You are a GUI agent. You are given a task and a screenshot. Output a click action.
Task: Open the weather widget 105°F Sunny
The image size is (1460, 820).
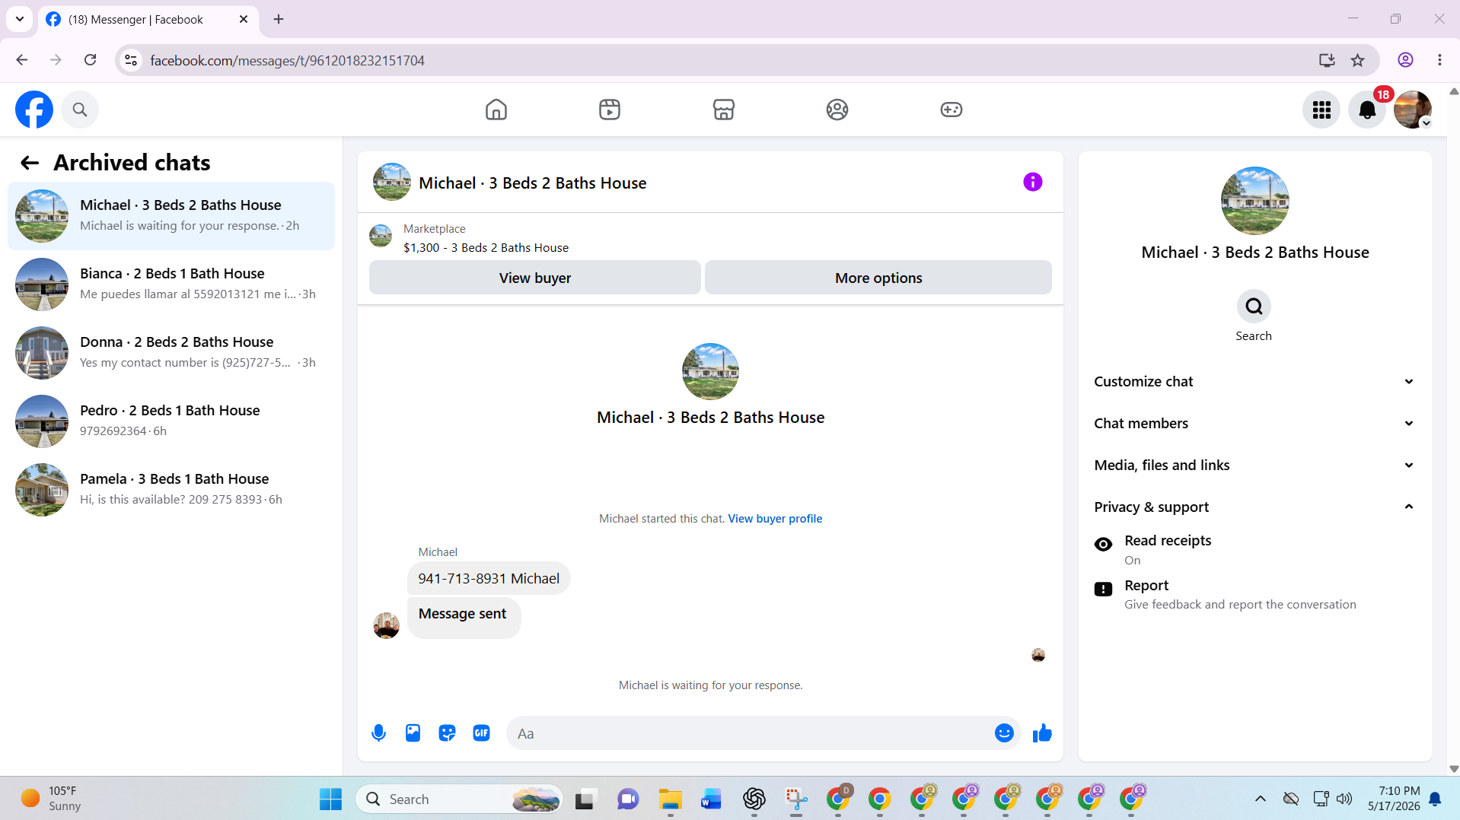(x=51, y=799)
